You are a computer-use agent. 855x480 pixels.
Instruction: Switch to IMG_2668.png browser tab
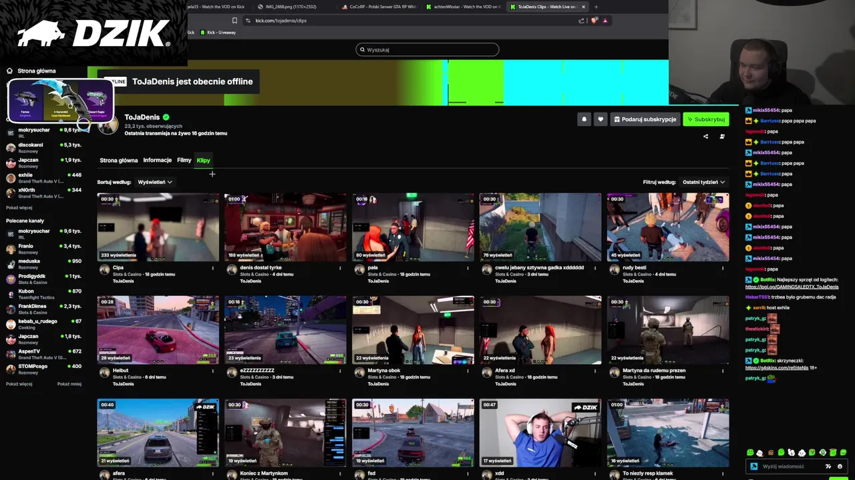[294, 7]
